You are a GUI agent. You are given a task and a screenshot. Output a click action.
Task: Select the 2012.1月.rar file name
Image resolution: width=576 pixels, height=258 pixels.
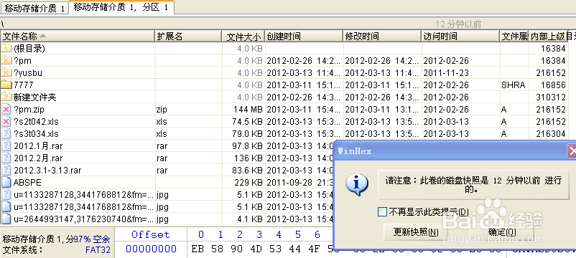click(38, 146)
